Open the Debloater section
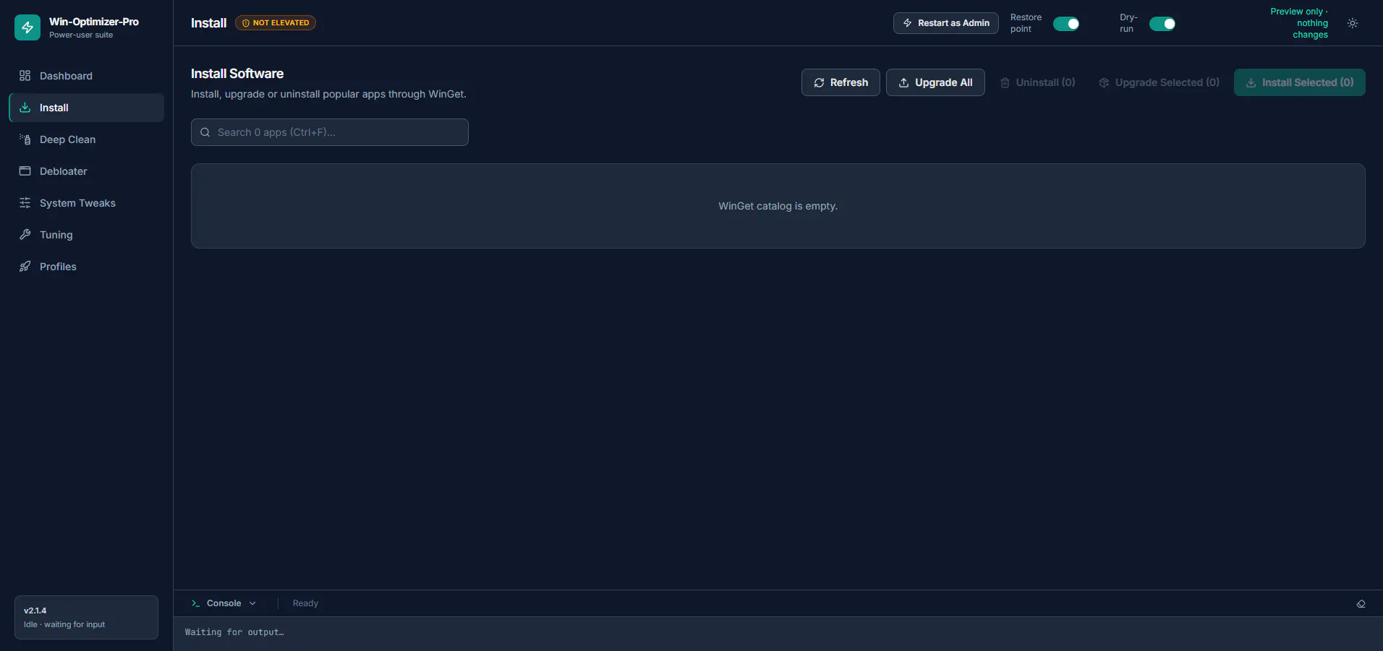 click(86, 171)
